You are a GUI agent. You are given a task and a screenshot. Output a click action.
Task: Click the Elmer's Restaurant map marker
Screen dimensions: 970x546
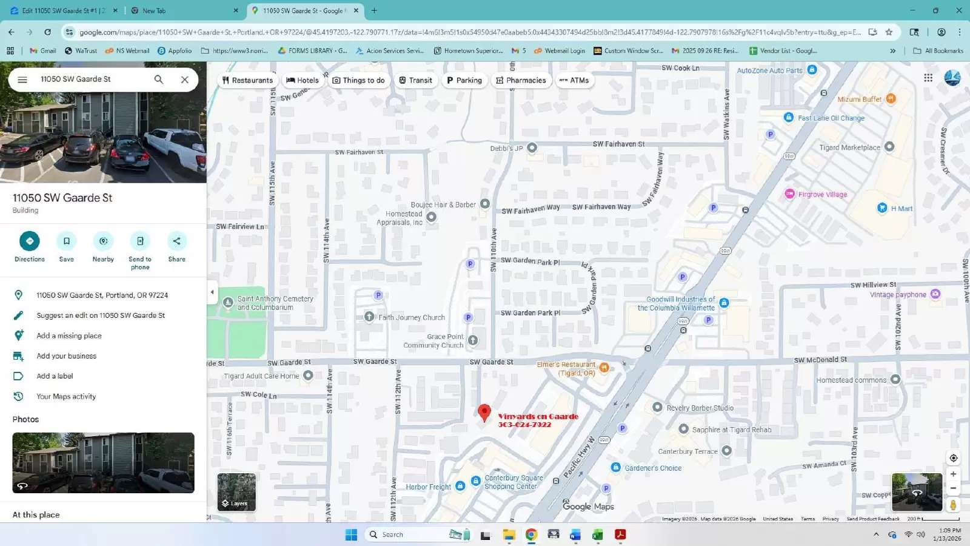pos(604,367)
